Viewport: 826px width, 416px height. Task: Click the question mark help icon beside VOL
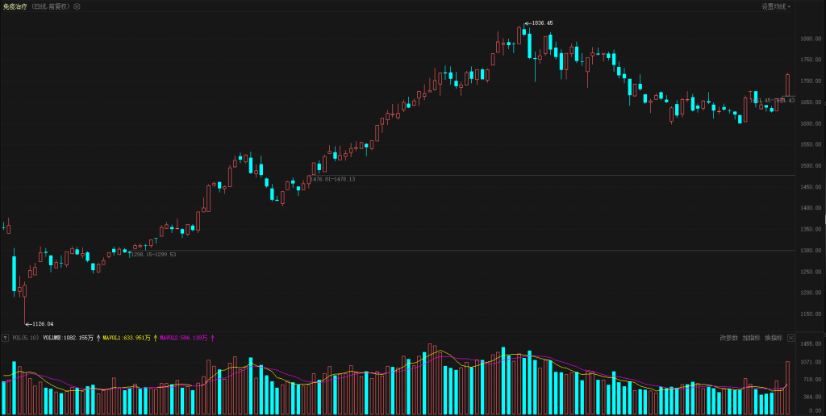tap(5, 338)
